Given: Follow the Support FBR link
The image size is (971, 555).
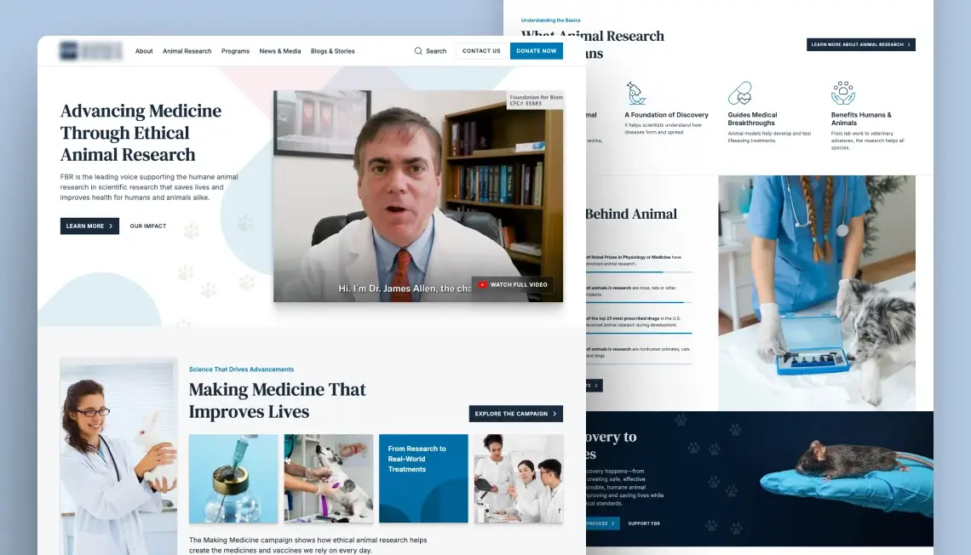Looking at the screenshot, I should coord(643,524).
